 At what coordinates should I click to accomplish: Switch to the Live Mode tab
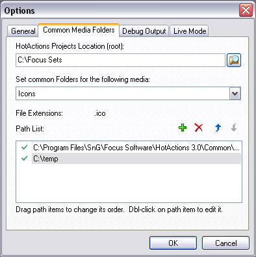(x=190, y=31)
